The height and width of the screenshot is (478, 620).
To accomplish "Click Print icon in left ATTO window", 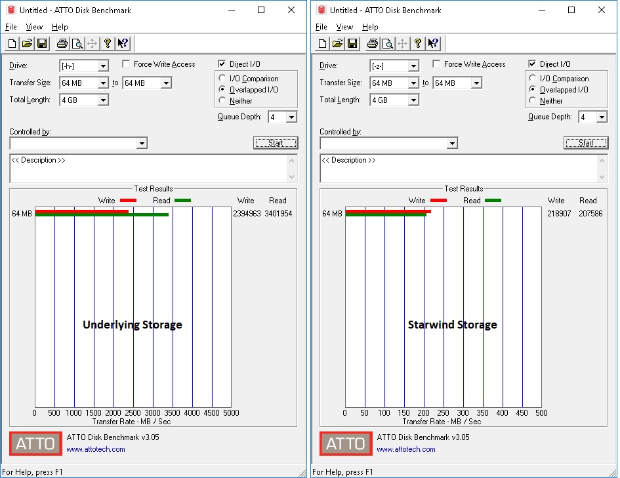I will 62,43.
